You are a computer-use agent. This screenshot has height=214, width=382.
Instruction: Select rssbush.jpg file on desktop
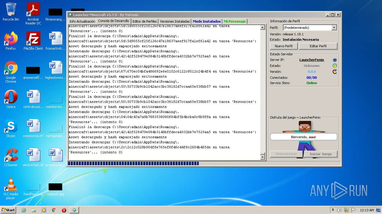coord(56,190)
